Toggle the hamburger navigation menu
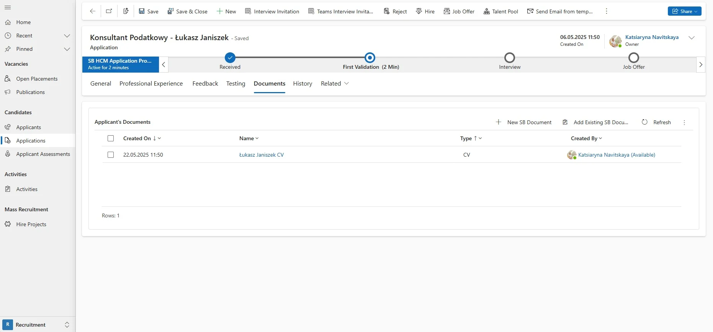Viewport: 713px width, 332px height. (8, 8)
